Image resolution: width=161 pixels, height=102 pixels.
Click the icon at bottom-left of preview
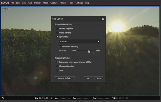[3, 98]
